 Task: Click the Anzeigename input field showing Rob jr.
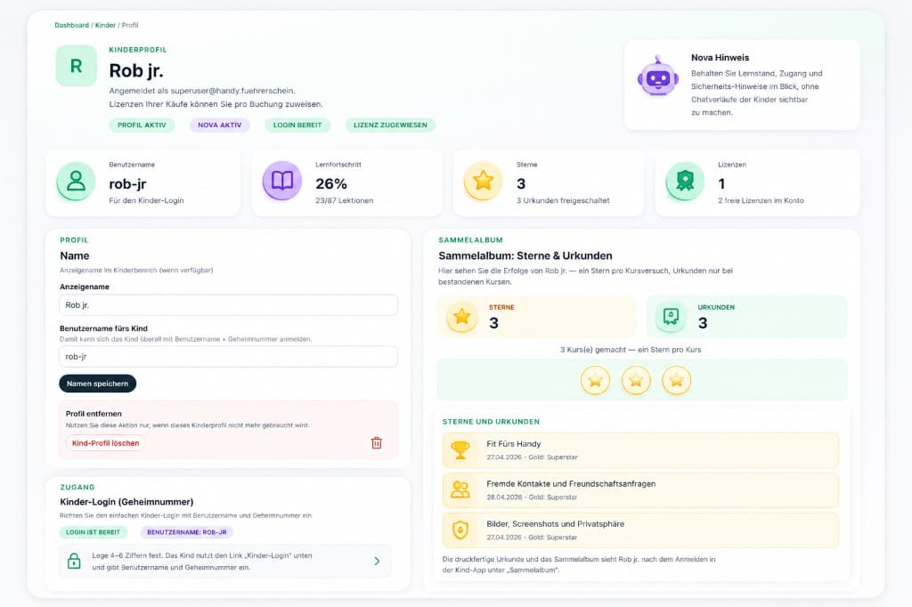(225, 304)
